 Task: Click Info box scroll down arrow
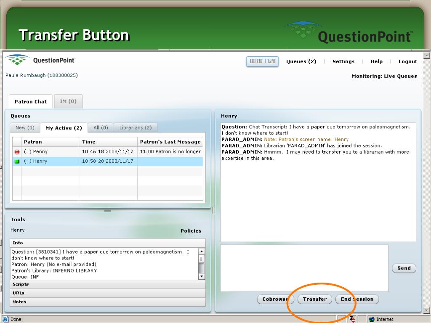pos(202,276)
